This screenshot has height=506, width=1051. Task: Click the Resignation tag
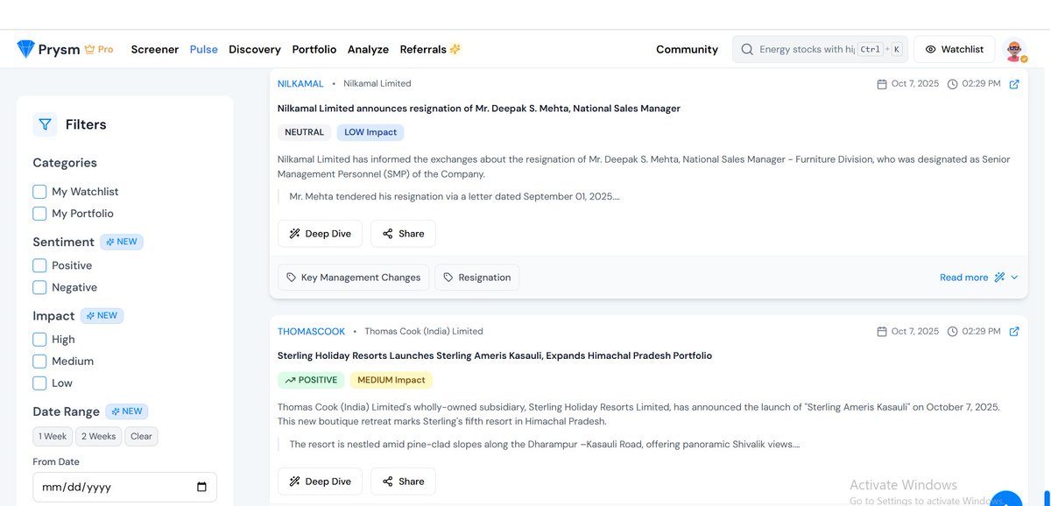pyautogui.click(x=477, y=278)
